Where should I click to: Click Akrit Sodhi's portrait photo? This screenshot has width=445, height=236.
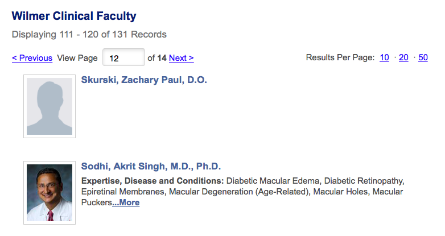50,193
